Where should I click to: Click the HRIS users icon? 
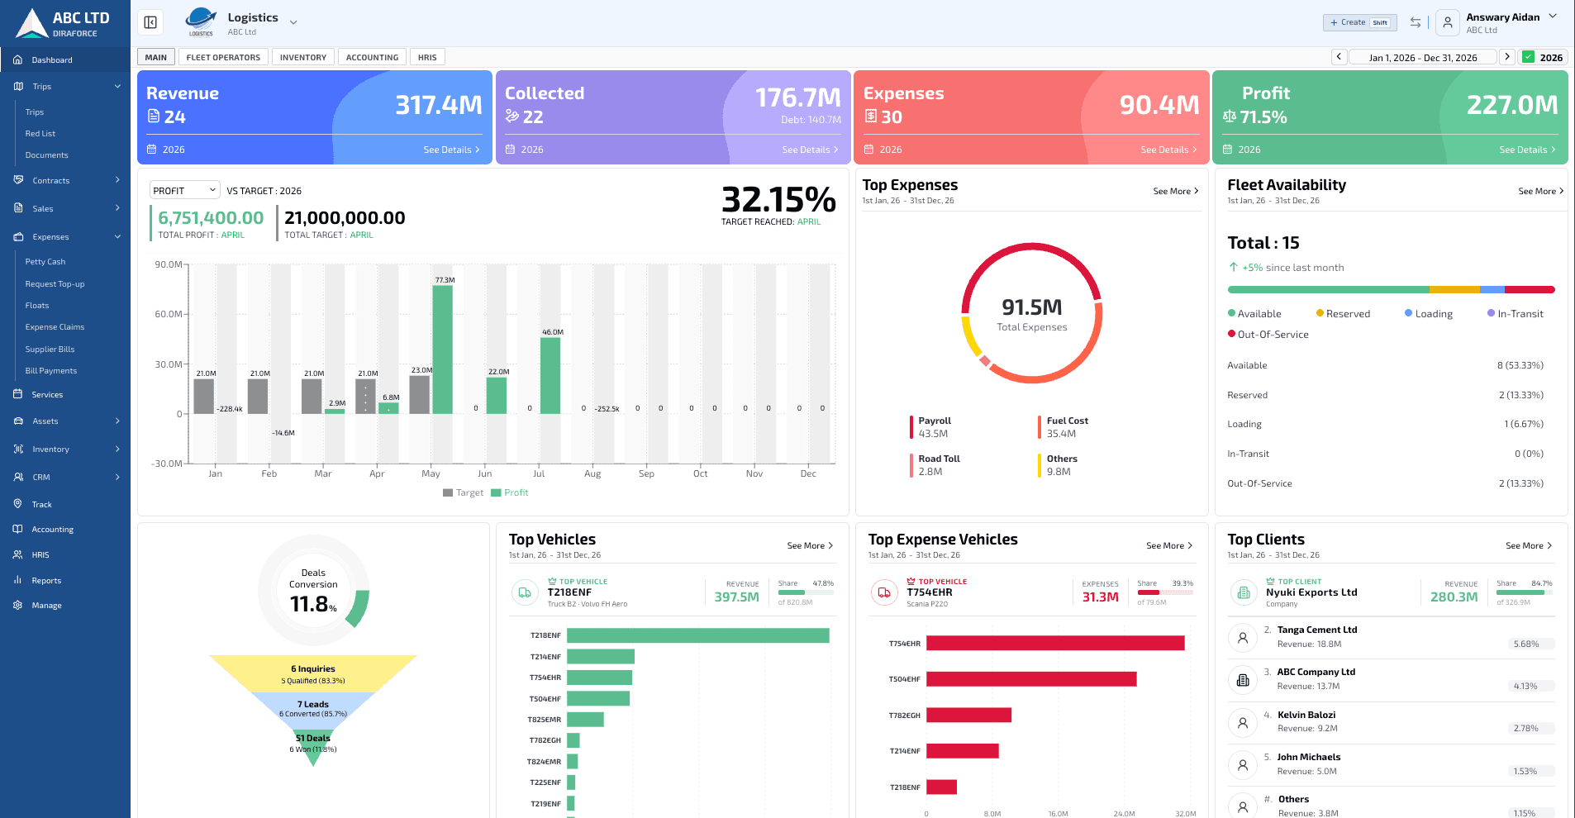pyautogui.click(x=17, y=554)
